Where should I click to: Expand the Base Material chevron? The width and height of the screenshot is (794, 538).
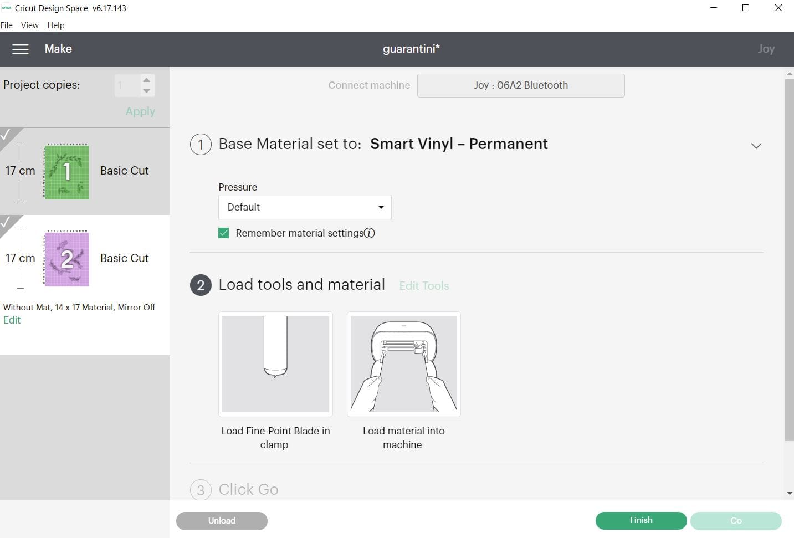click(x=756, y=146)
